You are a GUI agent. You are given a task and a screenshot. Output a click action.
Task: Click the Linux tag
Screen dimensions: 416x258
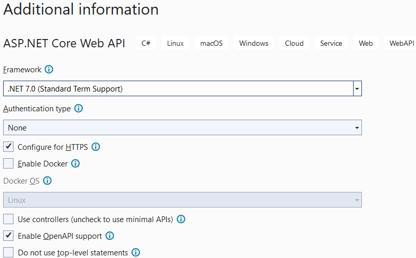pyautogui.click(x=175, y=43)
